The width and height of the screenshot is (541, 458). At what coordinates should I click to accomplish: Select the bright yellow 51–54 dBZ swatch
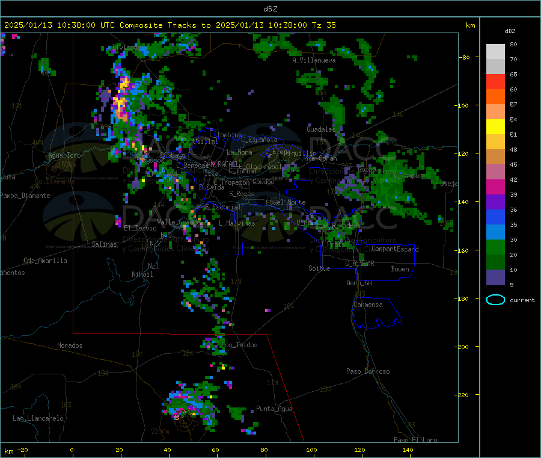495,127
